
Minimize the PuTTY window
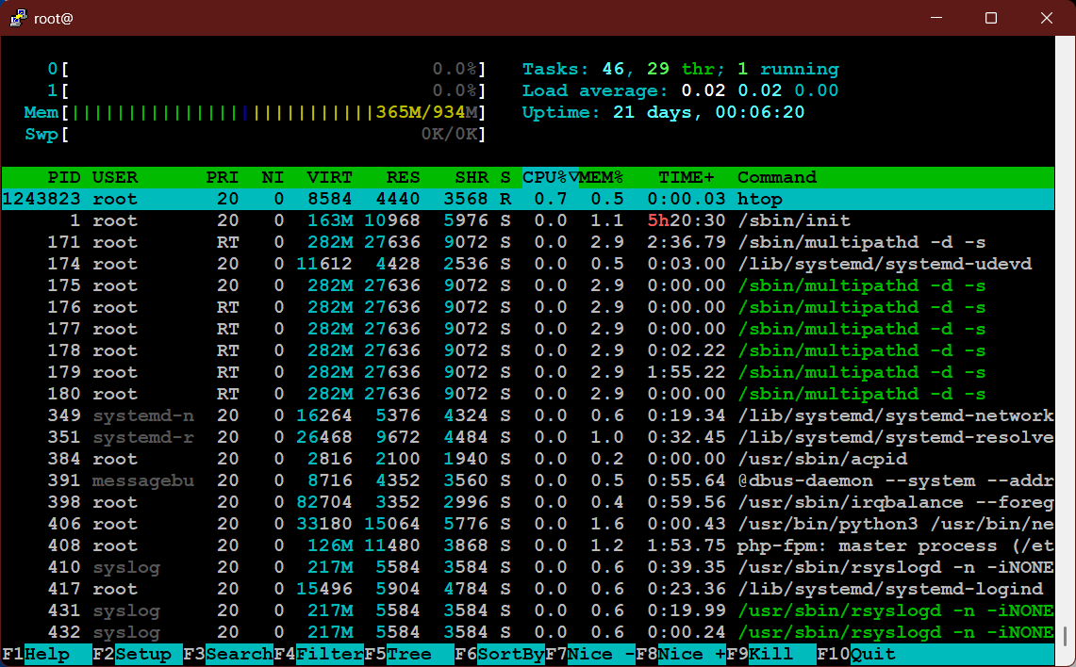[x=936, y=18]
